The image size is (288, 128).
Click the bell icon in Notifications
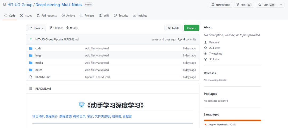[213, 5]
